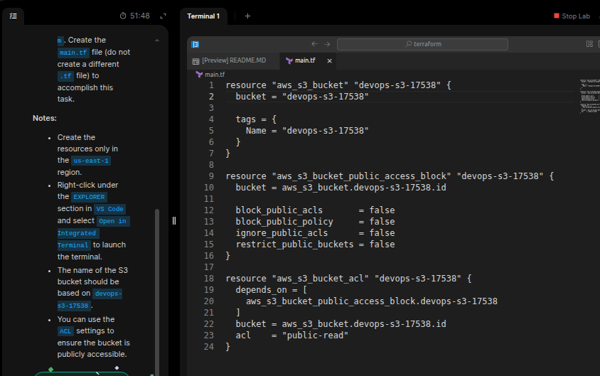Viewport: 600px width, 376px height.
Task: Click the terraform search field
Action: click(422, 44)
